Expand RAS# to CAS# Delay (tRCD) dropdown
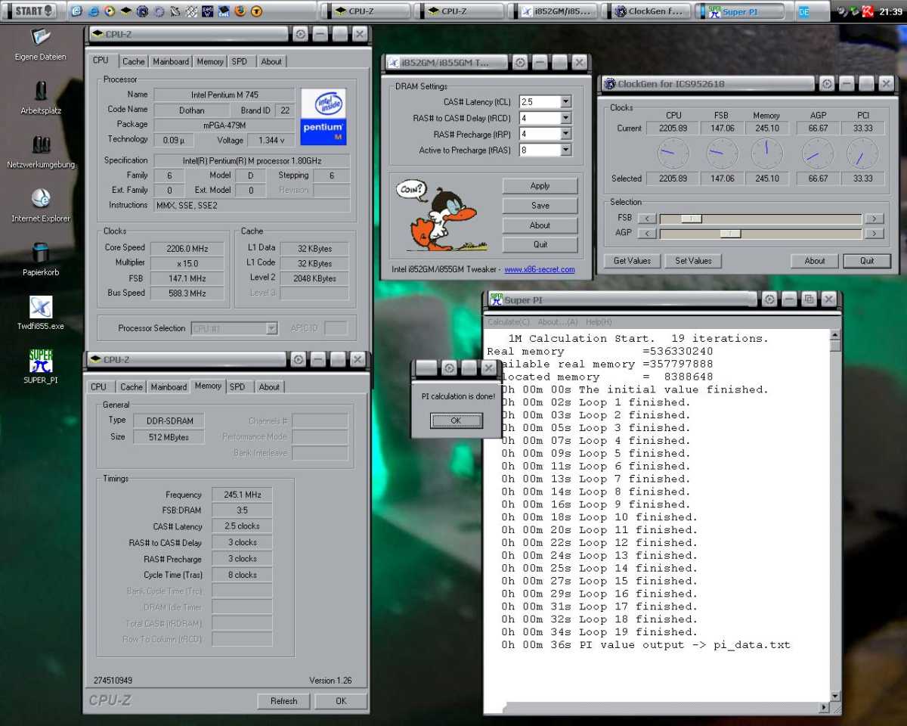The width and height of the screenshot is (907, 726). pyautogui.click(x=565, y=118)
